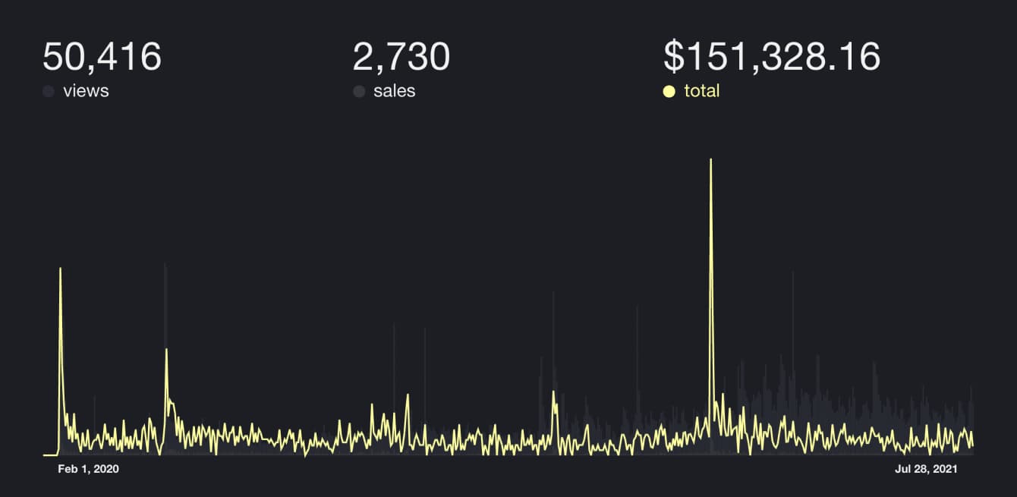Screen dimensions: 1017x497
Task: Click the "views" legend label
Action: [86, 91]
